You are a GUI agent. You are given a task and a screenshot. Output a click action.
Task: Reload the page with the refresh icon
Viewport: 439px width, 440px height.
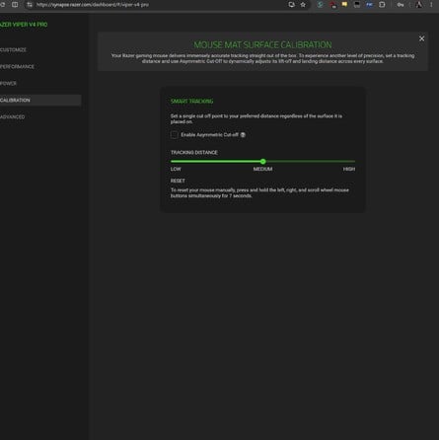(2, 5)
